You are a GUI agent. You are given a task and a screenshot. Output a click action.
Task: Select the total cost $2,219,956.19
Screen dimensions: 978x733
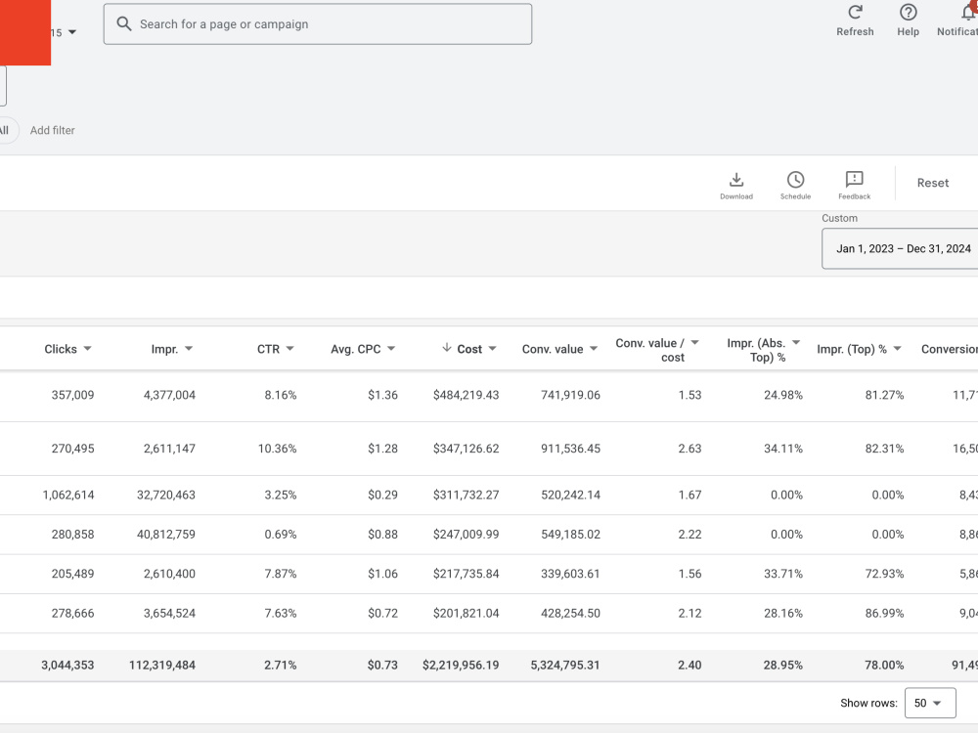click(461, 665)
